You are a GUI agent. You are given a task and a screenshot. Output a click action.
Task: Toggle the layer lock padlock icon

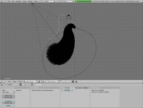tap(73, 82)
